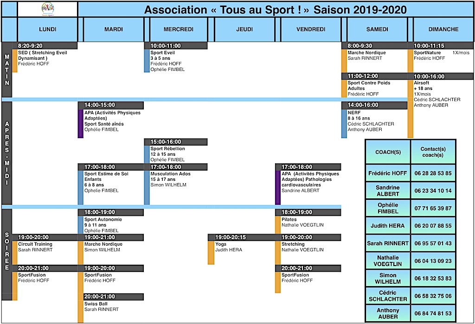This screenshot has width=475, height=324.
Task: Click the DIMANCHE column header
Action: tap(443, 29)
